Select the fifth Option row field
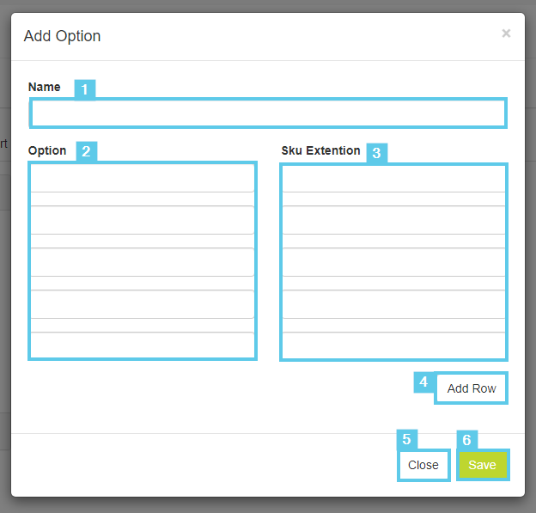 click(x=143, y=345)
